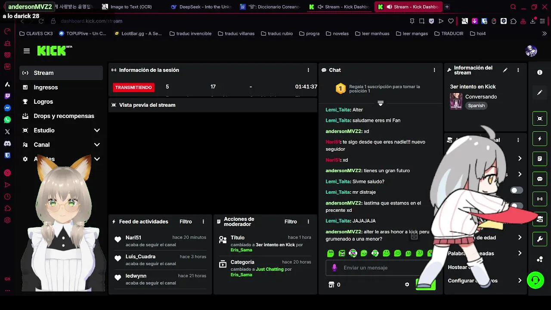Switch to Diccionario Coreano tab

coord(270,7)
